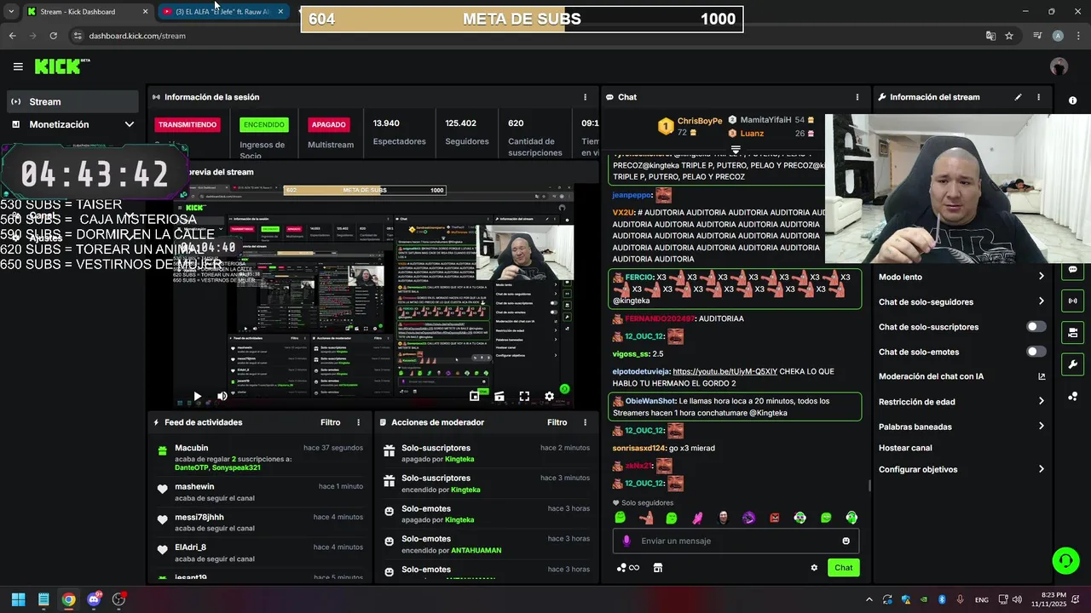This screenshot has width=1091, height=613.
Task: Open the Información del stream three-dot menu
Action: (1038, 97)
